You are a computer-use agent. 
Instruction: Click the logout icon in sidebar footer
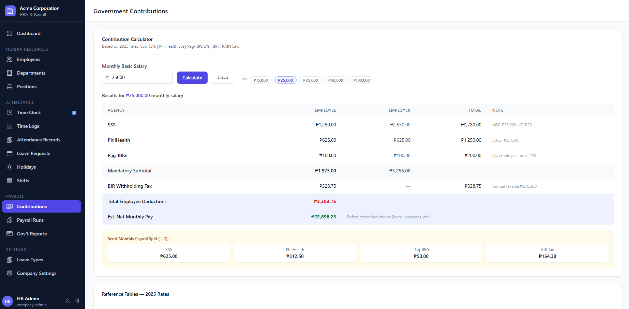point(77,301)
